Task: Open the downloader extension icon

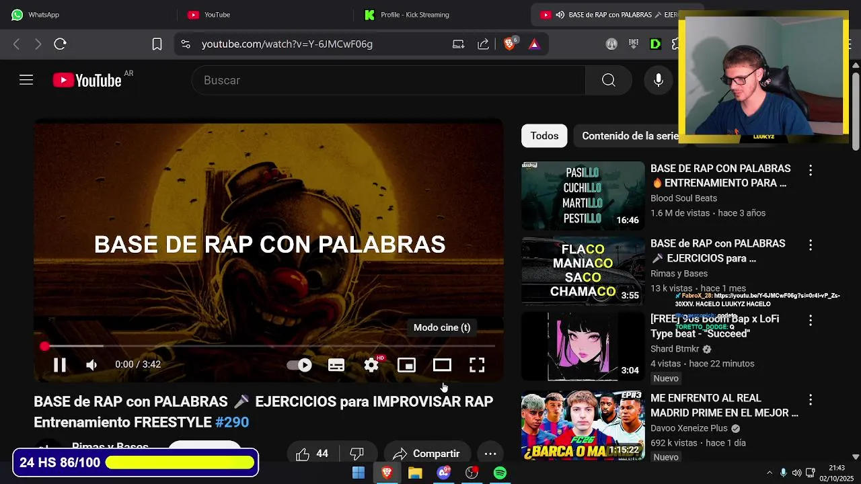Action: (x=634, y=44)
